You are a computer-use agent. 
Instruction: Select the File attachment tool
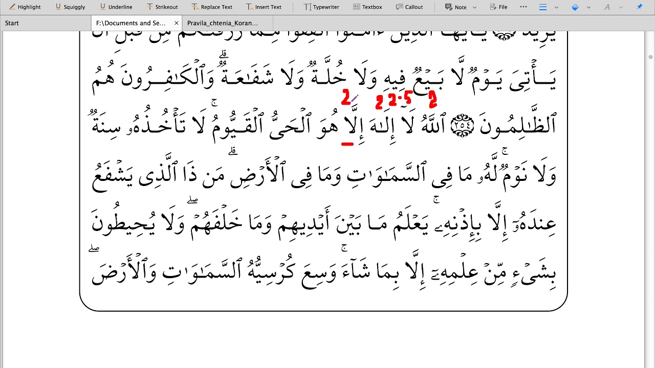(499, 7)
